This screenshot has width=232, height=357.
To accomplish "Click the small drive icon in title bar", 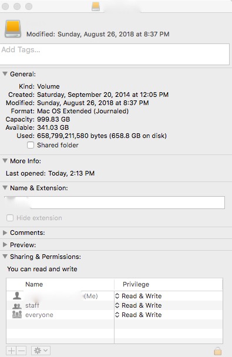I will (96, 6).
